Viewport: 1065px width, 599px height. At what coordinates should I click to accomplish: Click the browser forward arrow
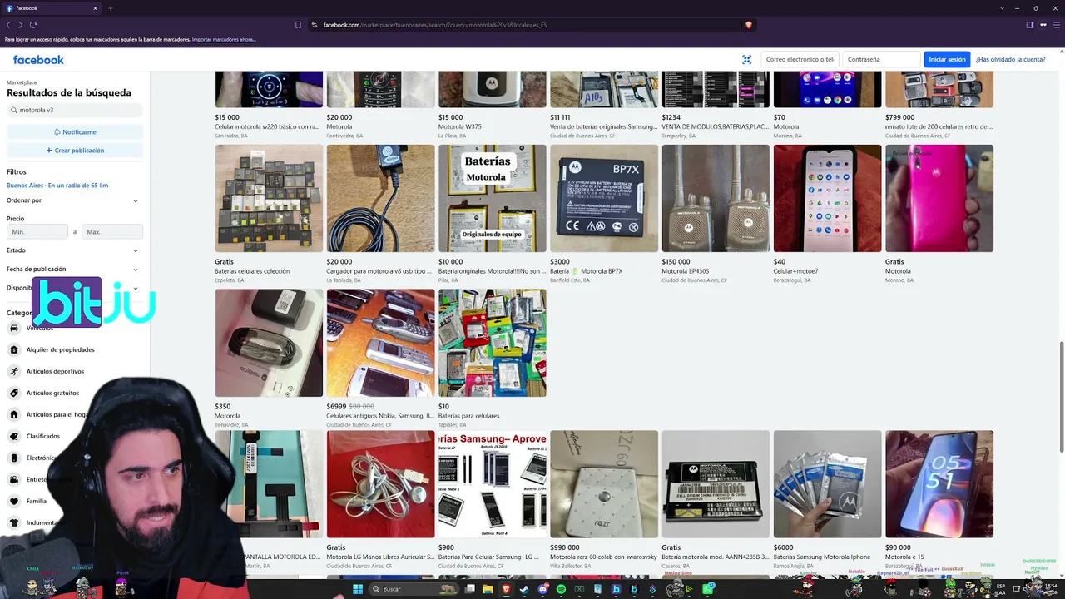click(x=21, y=25)
